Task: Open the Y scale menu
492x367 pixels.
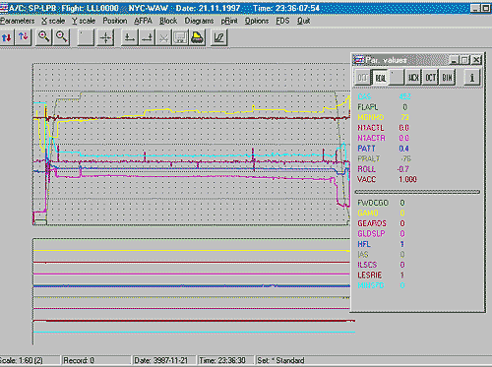Action: (84, 21)
